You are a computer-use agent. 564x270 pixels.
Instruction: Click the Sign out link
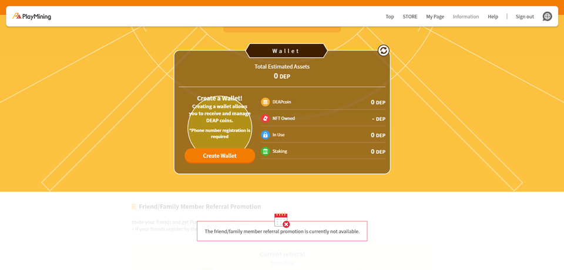(x=525, y=16)
